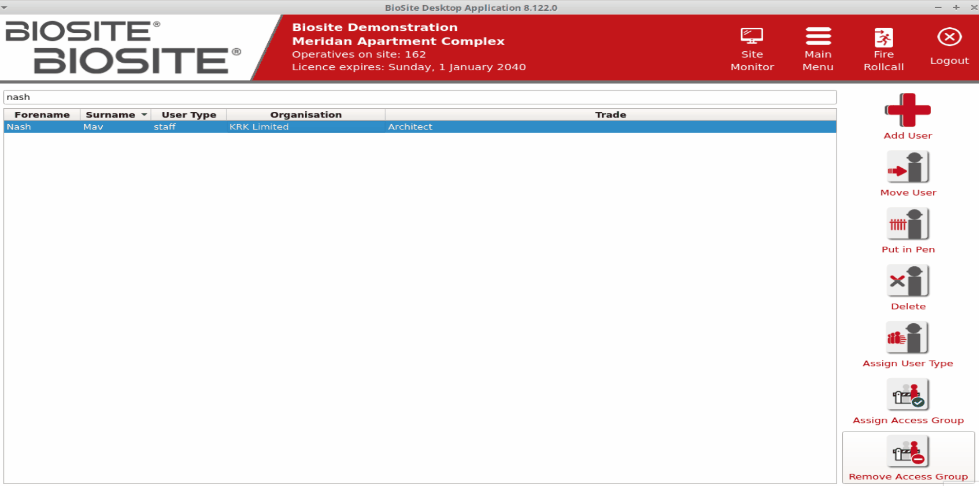Open the Main Menu
This screenshot has height=486, width=979.
click(818, 49)
